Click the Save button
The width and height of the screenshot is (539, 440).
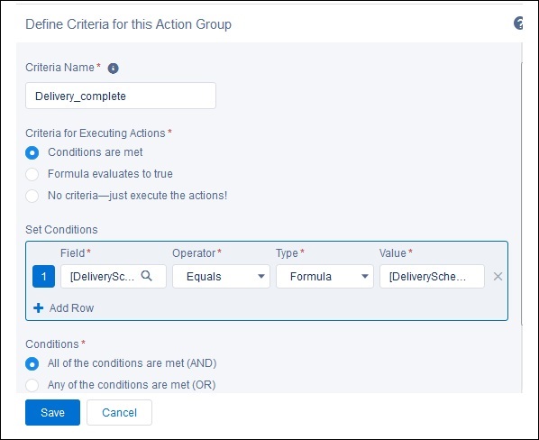(x=52, y=413)
